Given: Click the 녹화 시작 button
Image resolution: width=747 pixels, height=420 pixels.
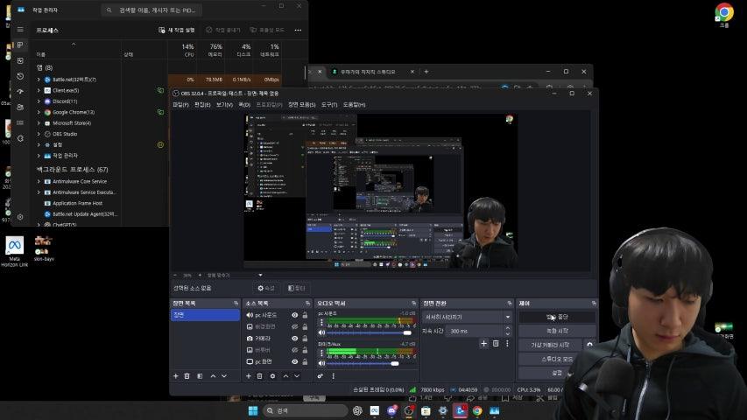Looking at the screenshot, I should point(557,331).
